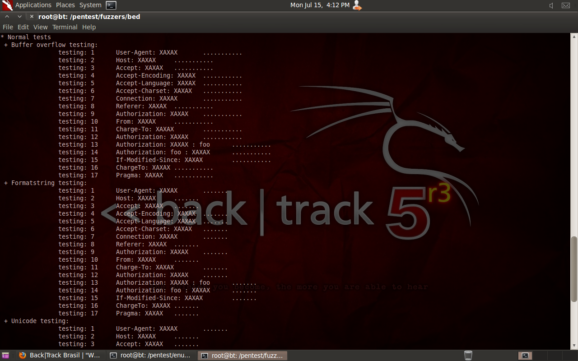Viewport: 578px width, 361px height.
Task: Open the terminal Help menu
Action: tap(89, 27)
